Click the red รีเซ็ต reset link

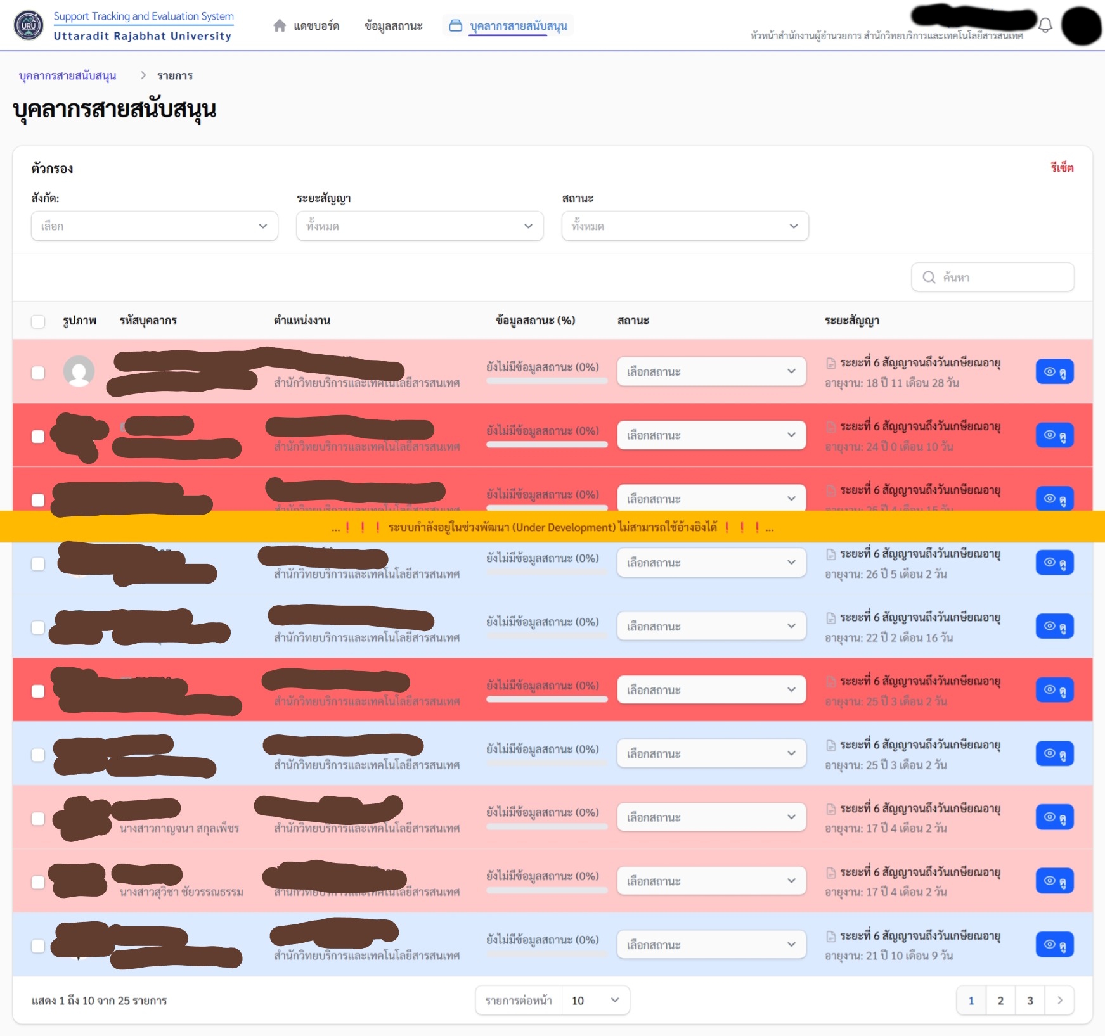(1061, 168)
